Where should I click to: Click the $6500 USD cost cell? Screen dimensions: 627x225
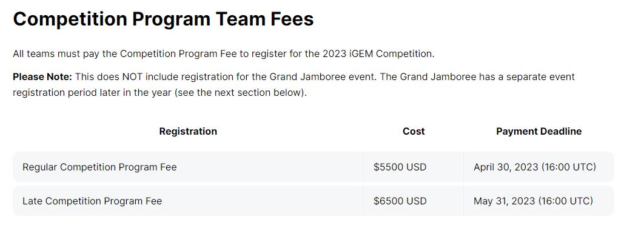click(x=414, y=201)
